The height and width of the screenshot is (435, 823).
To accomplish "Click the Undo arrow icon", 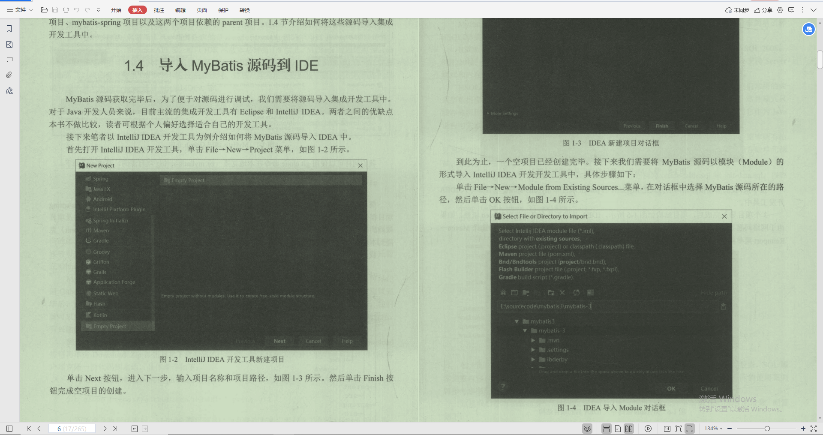I will 76,10.
